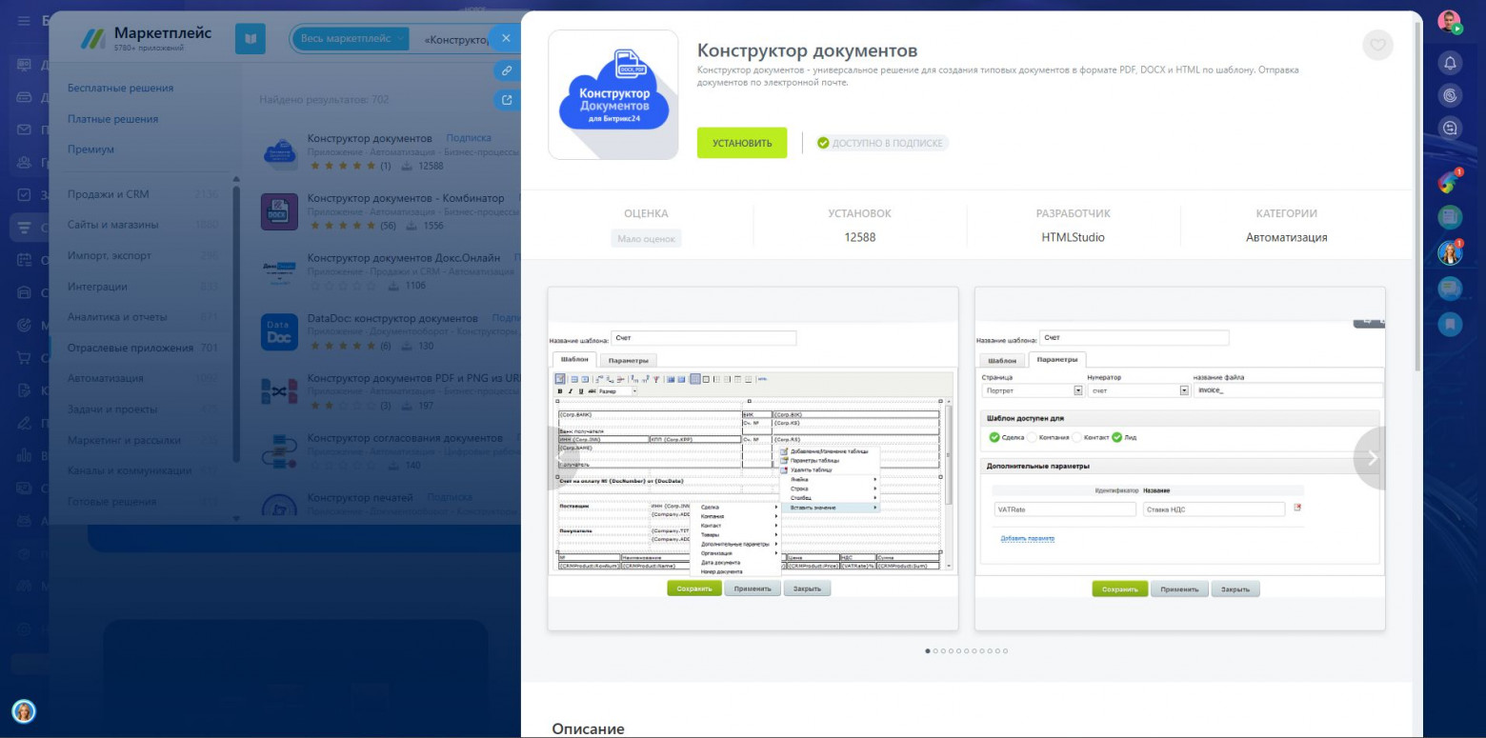Open app page in new window icon
Screen dimensions: 1486x738
click(507, 100)
